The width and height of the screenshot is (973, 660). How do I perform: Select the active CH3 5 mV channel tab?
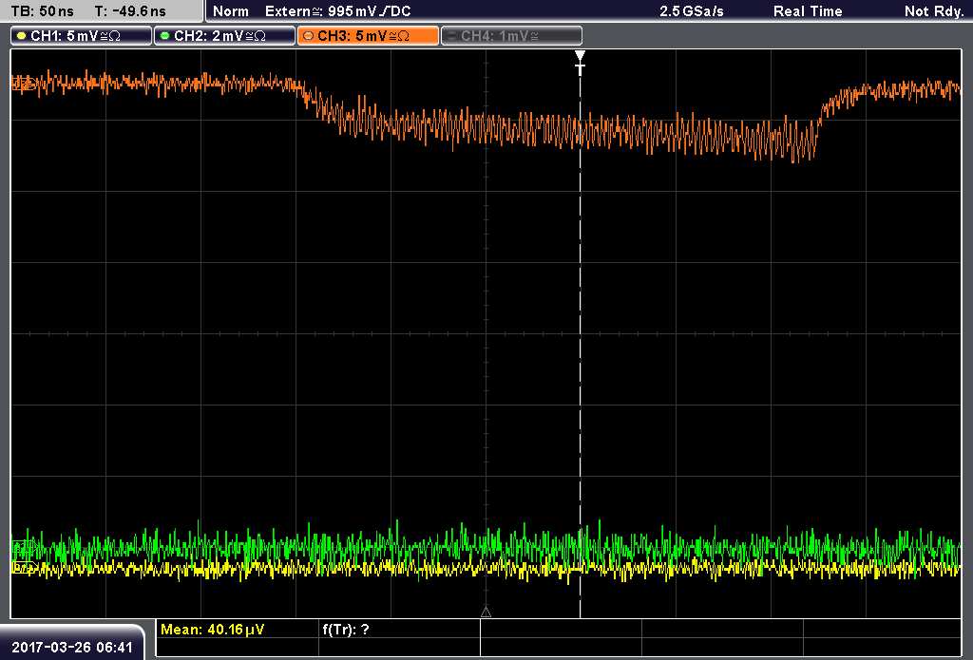pyautogui.click(x=368, y=36)
